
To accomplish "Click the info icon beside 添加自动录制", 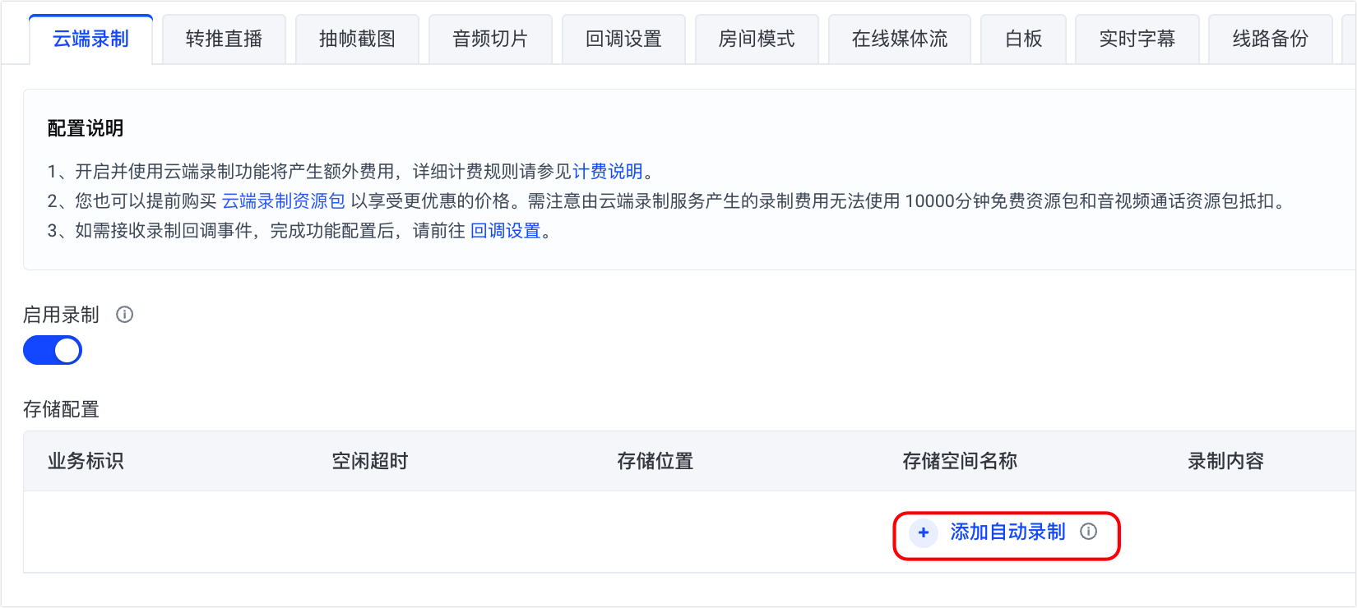I will (x=1088, y=532).
